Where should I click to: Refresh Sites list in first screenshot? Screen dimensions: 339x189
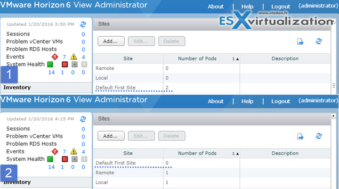319,41
